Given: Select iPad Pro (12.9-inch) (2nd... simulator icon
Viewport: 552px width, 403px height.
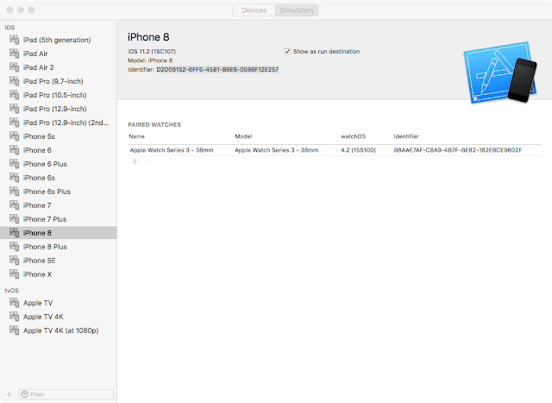Looking at the screenshot, I should (x=14, y=123).
